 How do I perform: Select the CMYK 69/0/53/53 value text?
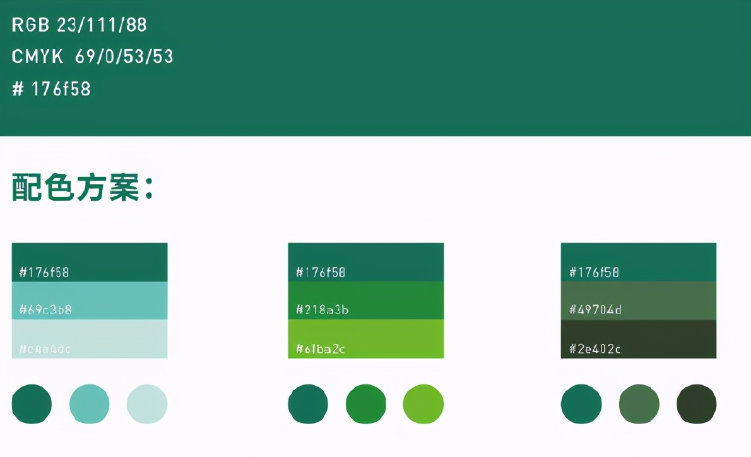click(93, 57)
